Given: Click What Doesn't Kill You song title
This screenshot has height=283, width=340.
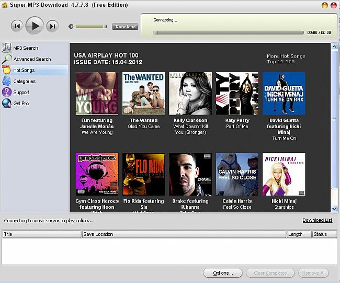Looking at the screenshot, I should coord(190,129).
